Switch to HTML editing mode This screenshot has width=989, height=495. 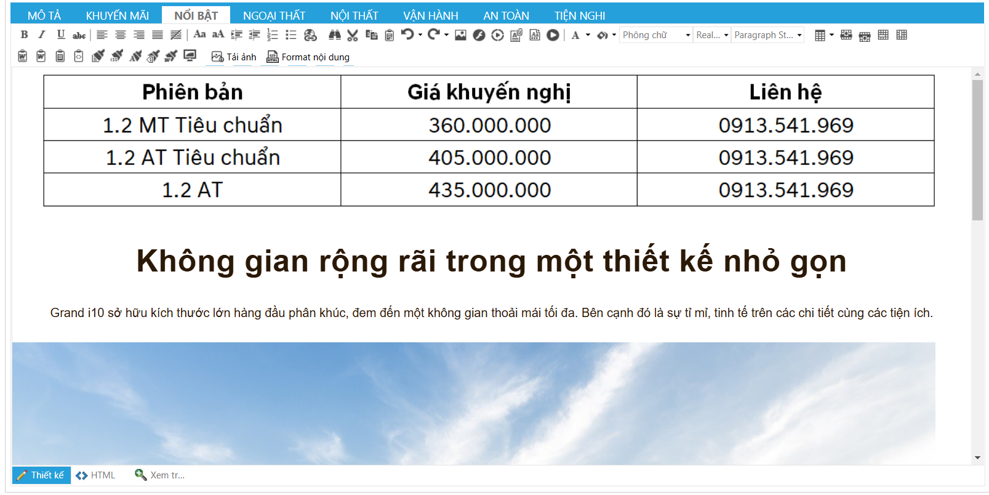95,475
